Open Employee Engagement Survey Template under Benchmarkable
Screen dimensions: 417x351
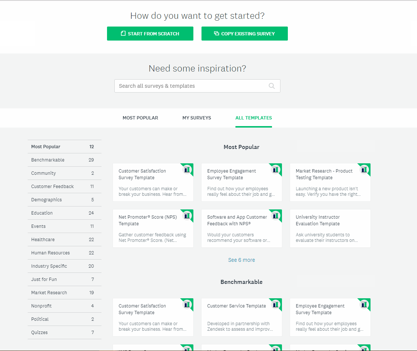click(330, 317)
